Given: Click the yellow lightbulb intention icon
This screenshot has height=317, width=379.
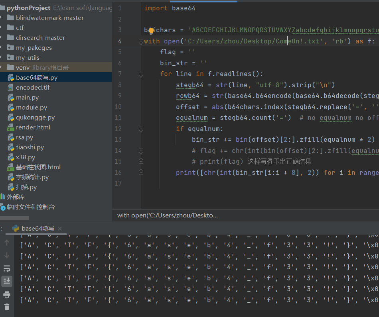Looking at the screenshot, I should tap(151, 30).
